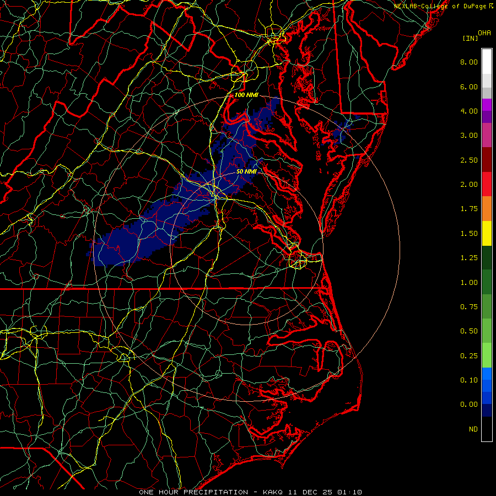This screenshot has height=496, width=496.
Task: Click the [IN] units label
Action: [470, 38]
